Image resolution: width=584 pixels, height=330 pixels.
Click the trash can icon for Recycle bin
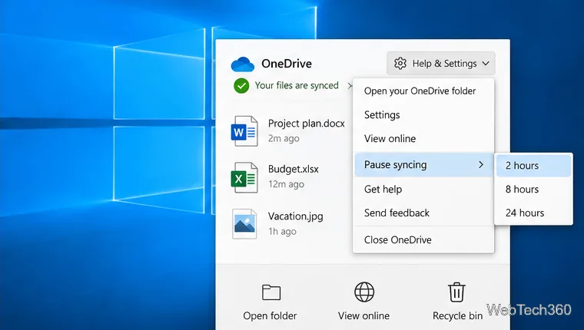pyautogui.click(x=456, y=292)
